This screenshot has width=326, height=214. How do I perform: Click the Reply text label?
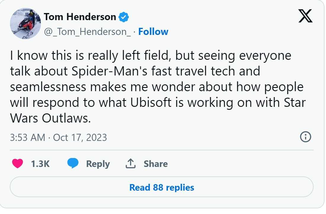98,164
